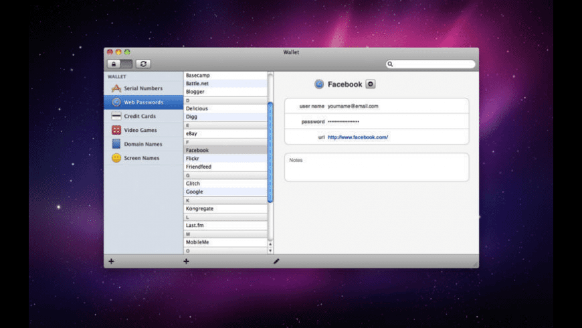Click the Domain Names book icon
This screenshot has width=582, height=328.
pos(116,144)
